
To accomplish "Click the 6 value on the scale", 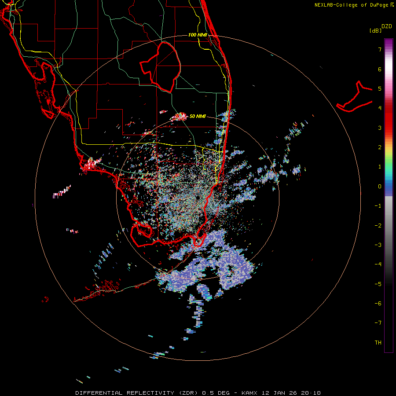I will click(x=379, y=69).
